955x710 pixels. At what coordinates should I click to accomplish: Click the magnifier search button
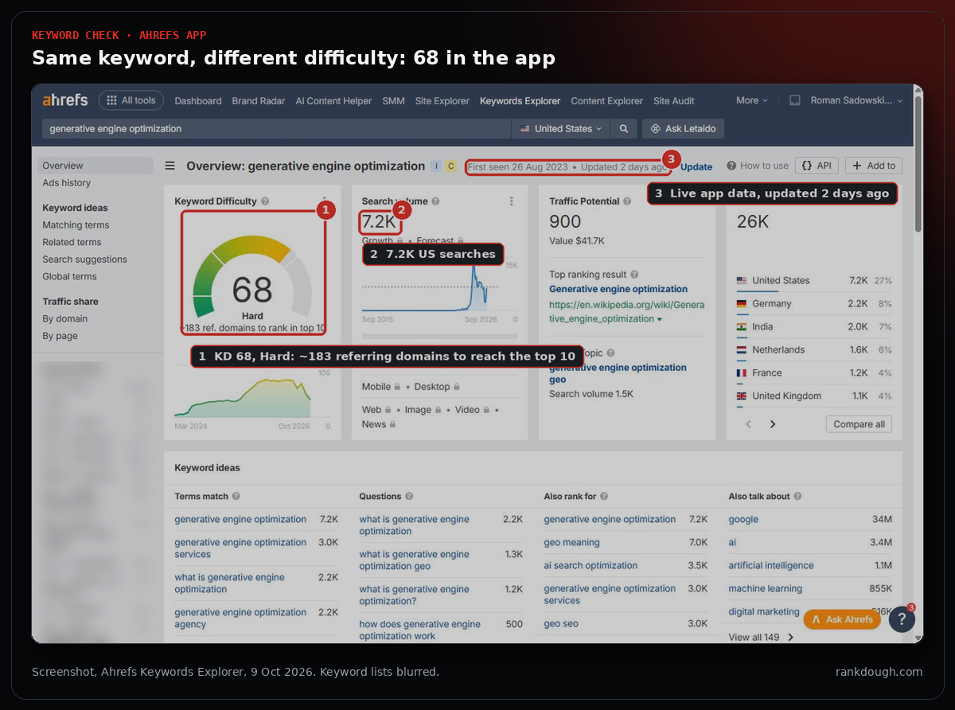pyautogui.click(x=624, y=128)
